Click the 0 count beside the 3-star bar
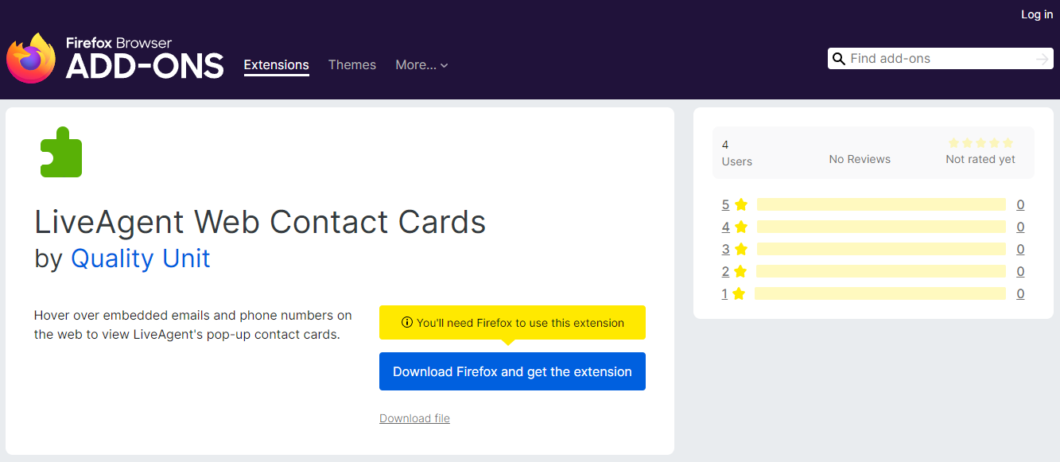Screen dimensions: 1060x462 point(1020,249)
